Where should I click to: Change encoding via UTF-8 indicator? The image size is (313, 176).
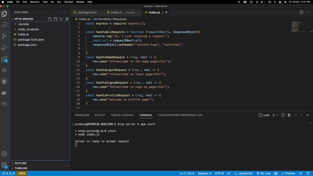(219, 174)
